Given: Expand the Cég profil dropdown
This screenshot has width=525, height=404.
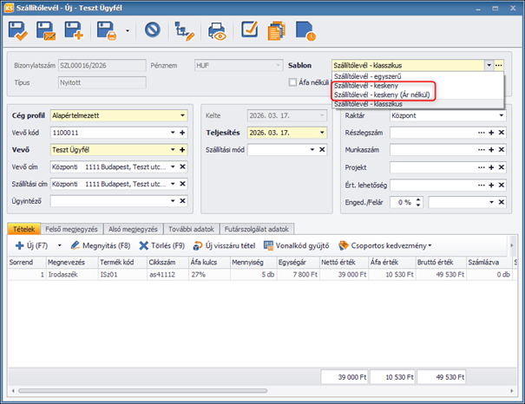Looking at the screenshot, I should point(182,115).
